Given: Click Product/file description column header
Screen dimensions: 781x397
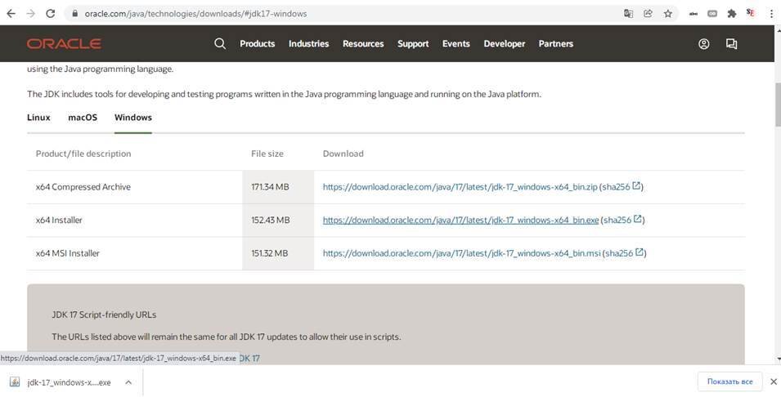Looking at the screenshot, I should pyautogui.click(x=83, y=154).
